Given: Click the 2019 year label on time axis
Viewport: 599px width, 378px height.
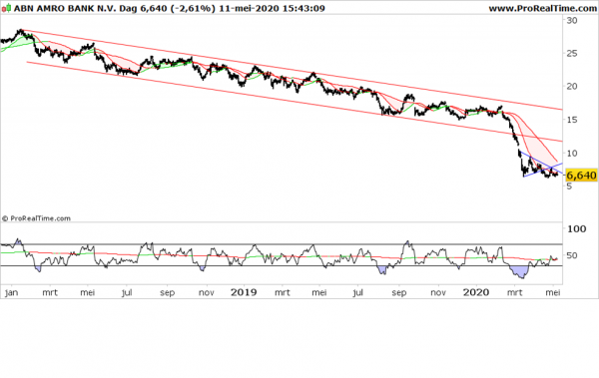Looking at the screenshot, I should click(x=244, y=292).
